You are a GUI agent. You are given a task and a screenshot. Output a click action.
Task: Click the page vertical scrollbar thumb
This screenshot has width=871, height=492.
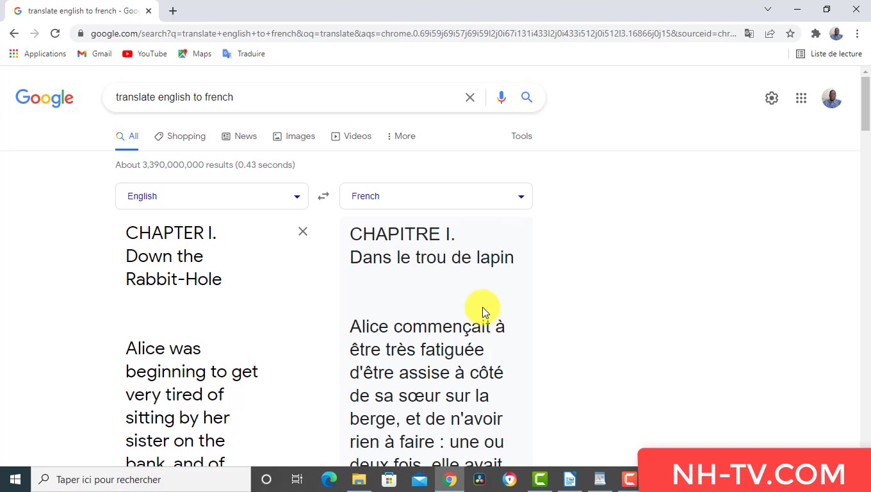[x=865, y=102]
